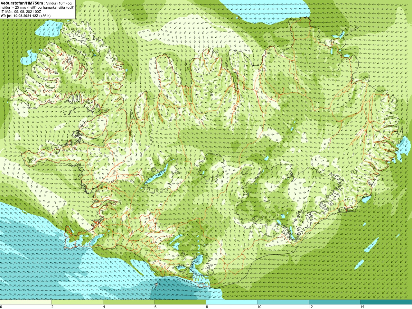This screenshot has width=412, height=309.
Task: Click the 'IT: Mán. 09. 08. 2021 00Z' line
Action: (21, 12)
